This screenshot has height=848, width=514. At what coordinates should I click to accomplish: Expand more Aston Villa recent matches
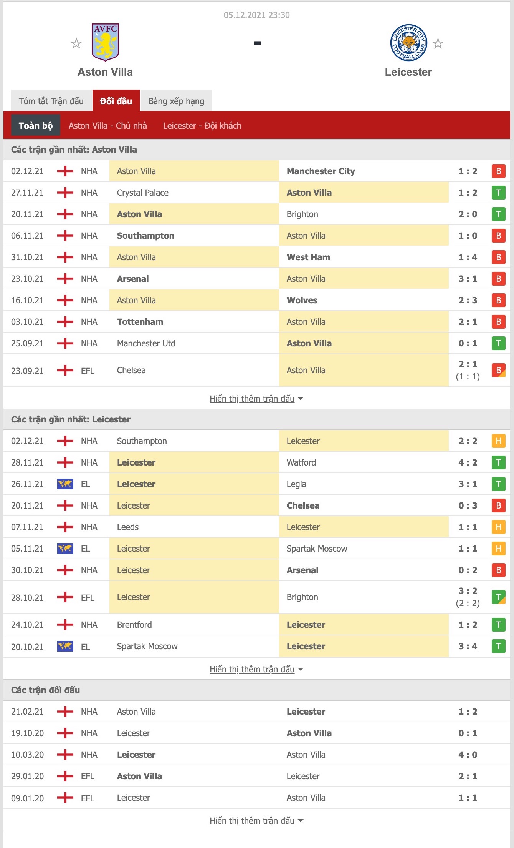[x=256, y=399]
